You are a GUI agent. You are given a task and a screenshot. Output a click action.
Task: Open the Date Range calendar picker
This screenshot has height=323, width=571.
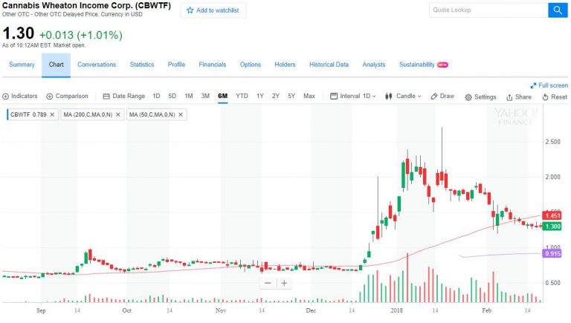click(x=124, y=96)
